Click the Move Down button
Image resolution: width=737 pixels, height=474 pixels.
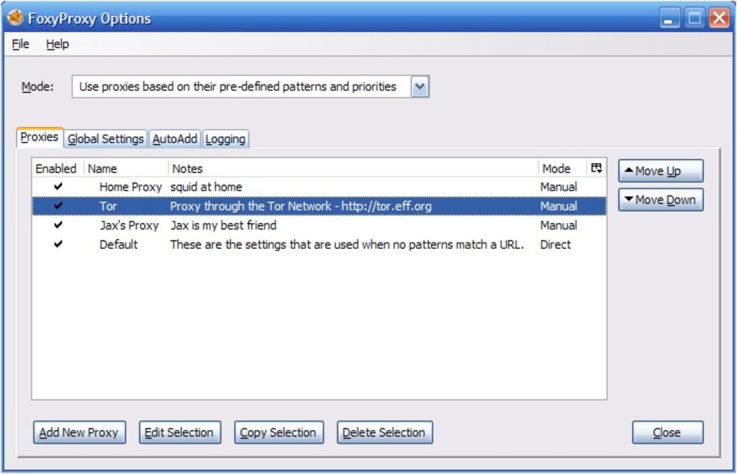tap(660, 200)
